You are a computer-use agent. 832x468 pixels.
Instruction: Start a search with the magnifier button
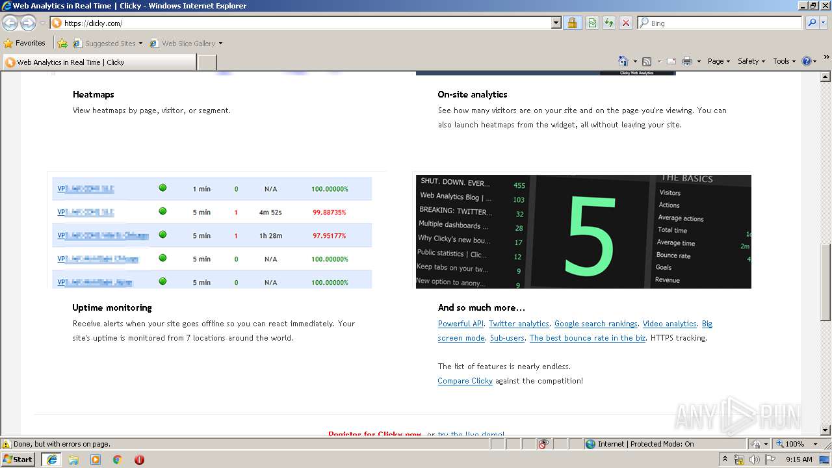812,23
